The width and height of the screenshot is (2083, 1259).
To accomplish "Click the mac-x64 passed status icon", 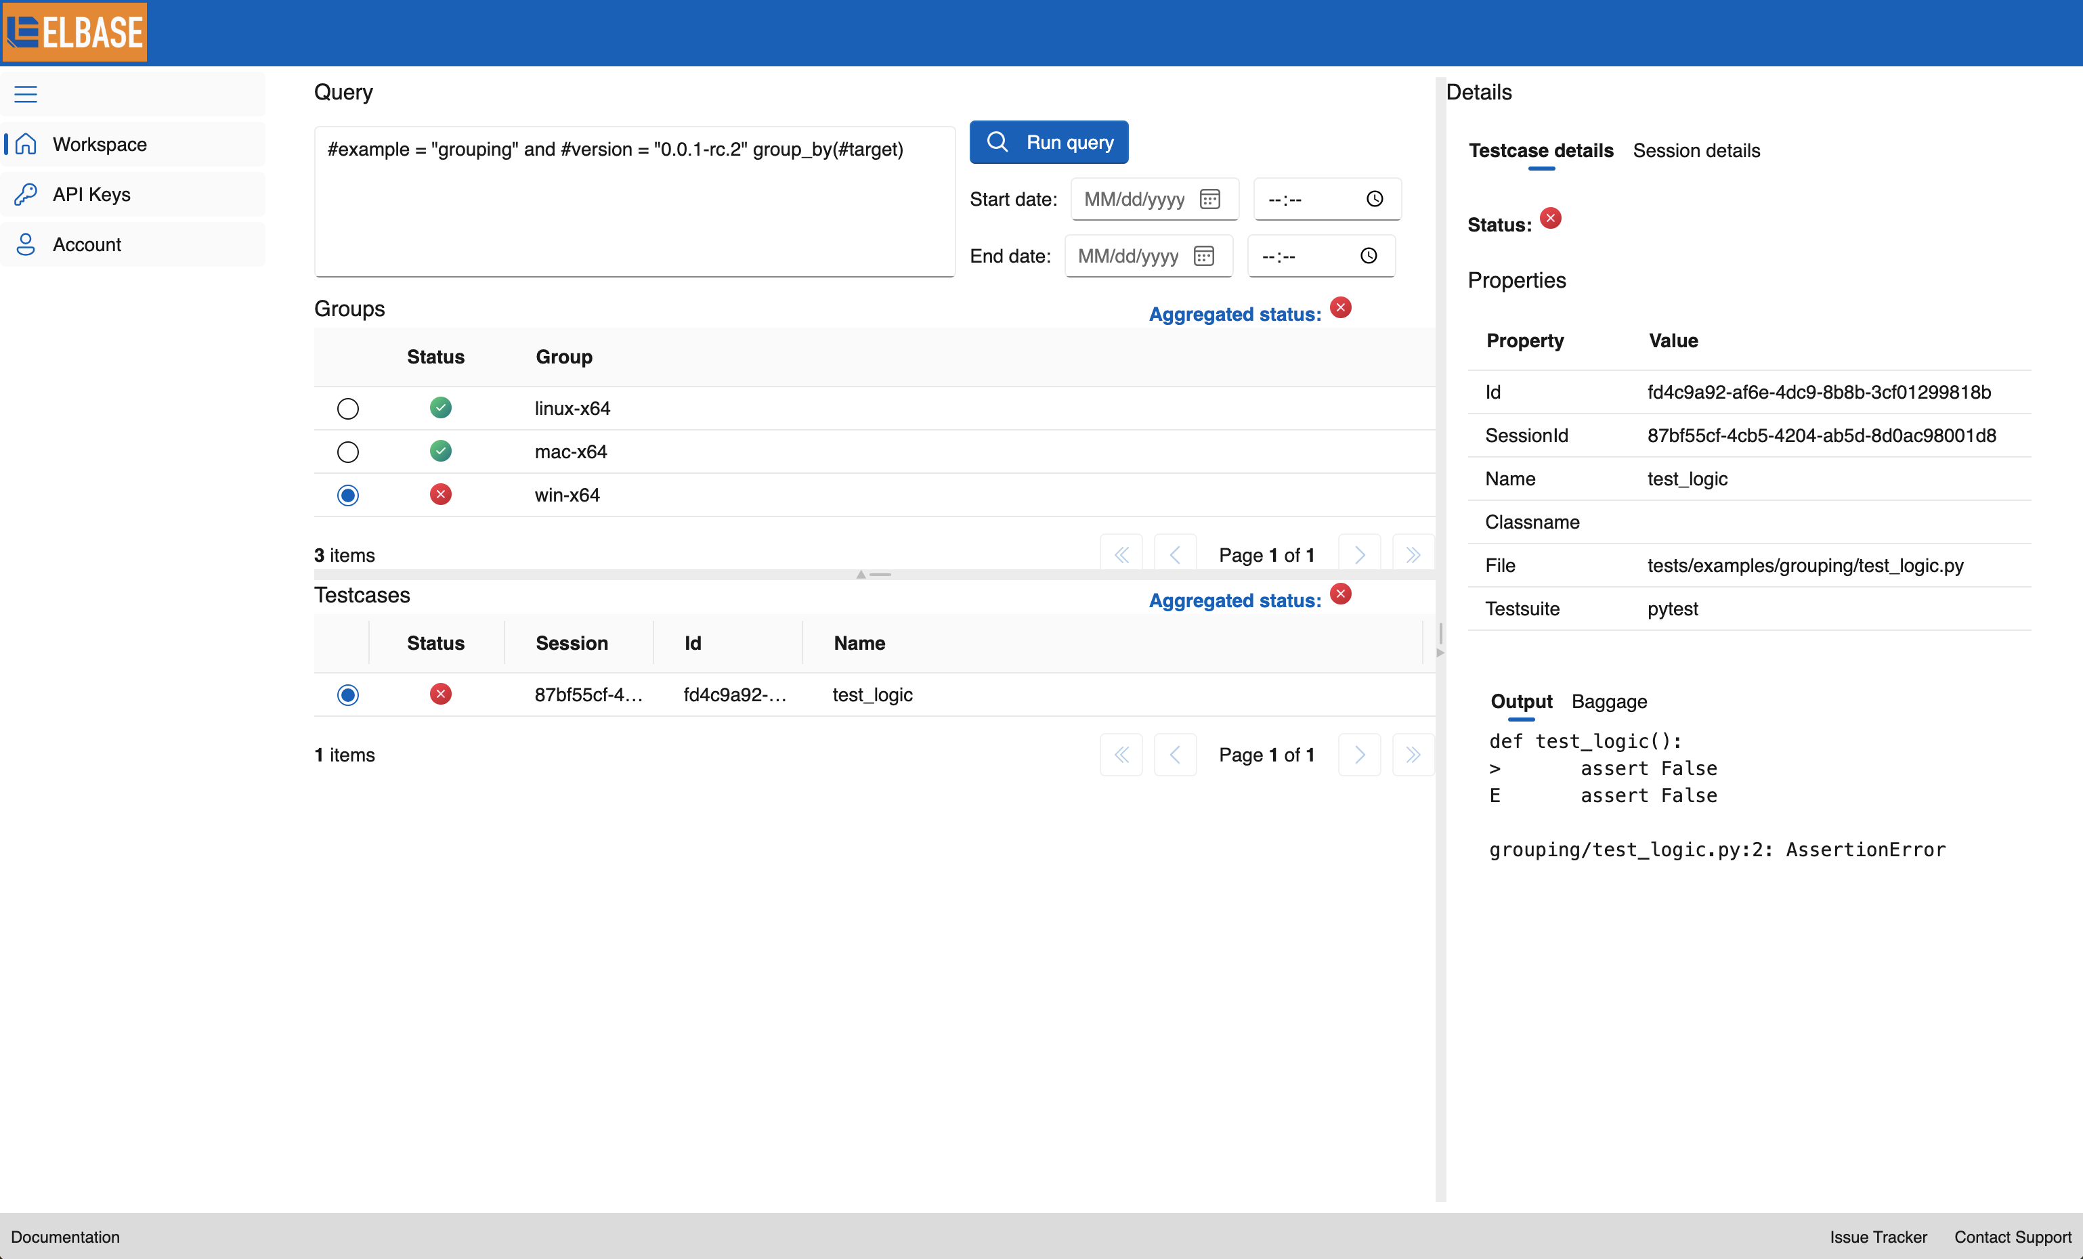I will (x=440, y=451).
